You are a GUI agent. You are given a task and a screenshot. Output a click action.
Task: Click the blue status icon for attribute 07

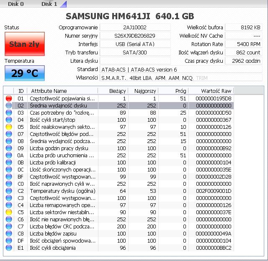pos(9,134)
